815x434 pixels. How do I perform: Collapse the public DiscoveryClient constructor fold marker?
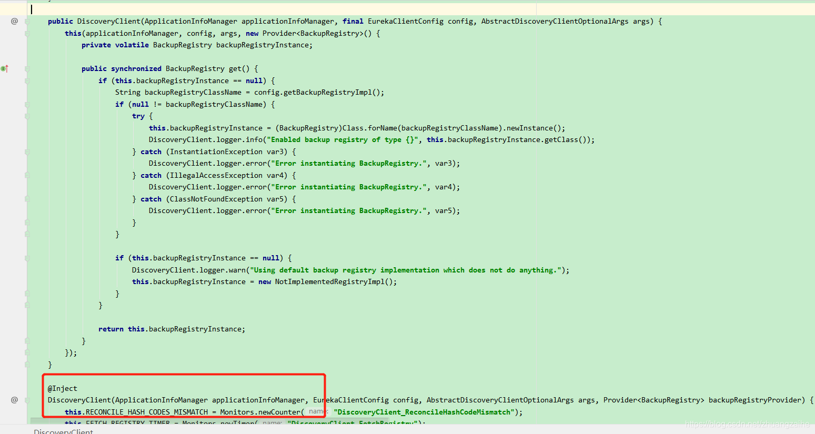[x=27, y=21]
